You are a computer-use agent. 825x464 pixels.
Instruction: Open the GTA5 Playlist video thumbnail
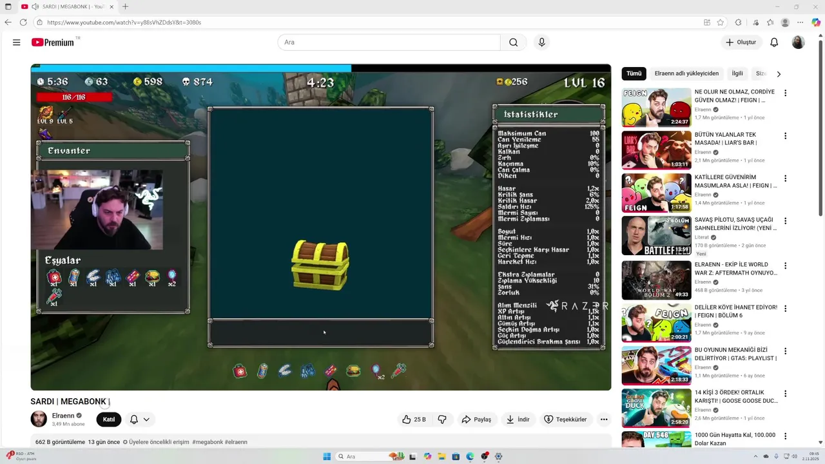pyautogui.click(x=656, y=365)
